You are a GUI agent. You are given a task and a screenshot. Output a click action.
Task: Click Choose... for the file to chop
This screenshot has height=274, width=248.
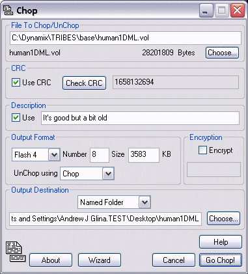(x=222, y=53)
